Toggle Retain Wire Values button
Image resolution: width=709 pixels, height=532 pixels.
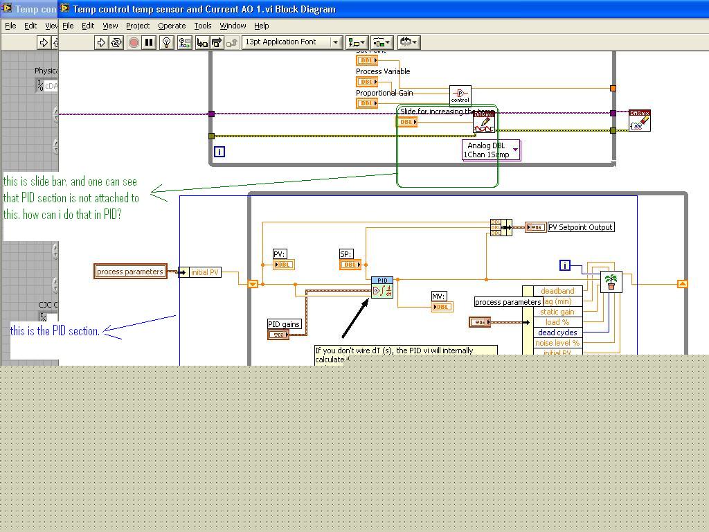point(184,42)
